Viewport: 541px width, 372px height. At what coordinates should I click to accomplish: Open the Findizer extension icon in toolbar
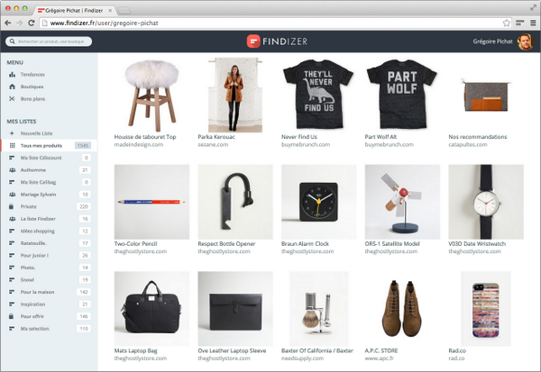coord(520,23)
